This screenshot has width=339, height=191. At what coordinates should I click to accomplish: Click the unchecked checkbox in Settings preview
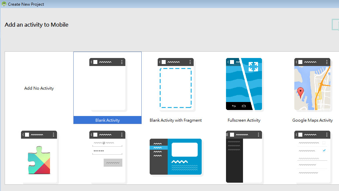click(x=324, y=143)
